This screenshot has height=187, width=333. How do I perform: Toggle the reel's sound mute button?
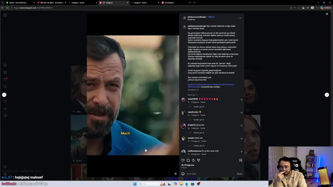(176, 174)
